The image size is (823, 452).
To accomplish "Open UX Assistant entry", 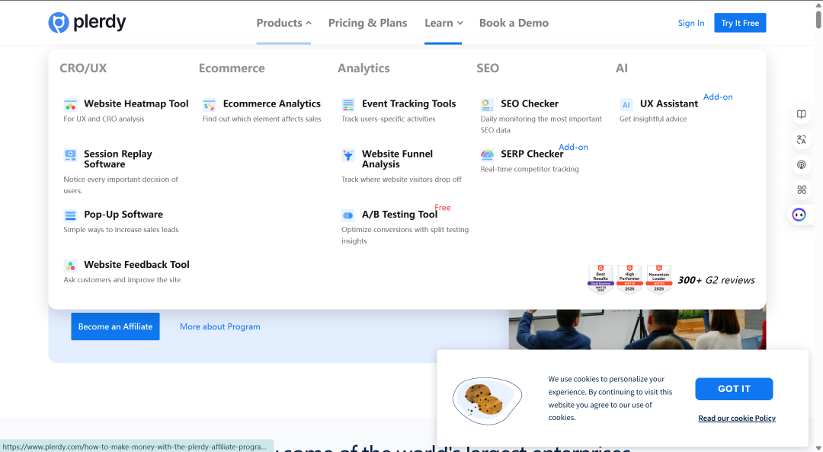I will (669, 103).
